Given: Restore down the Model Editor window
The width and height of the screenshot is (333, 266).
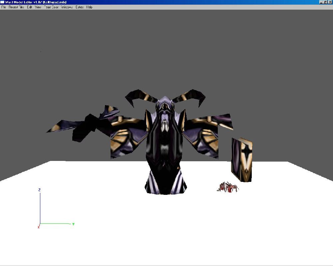Looking at the screenshot, I should tap(325, 2).
